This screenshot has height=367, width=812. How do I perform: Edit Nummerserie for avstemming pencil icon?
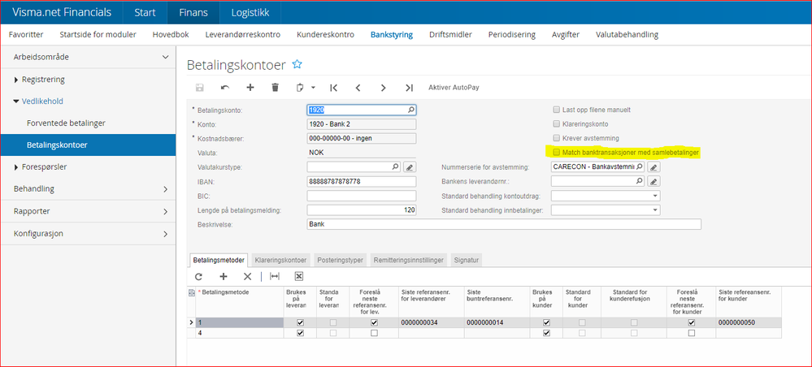pos(654,167)
